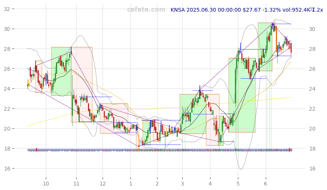Screen dimensions: 327x190
Task: Click the $27.67 closing price in the header
Action: click(252, 10)
